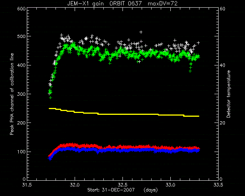Click the 600 label on left axis

[x=21, y=8]
